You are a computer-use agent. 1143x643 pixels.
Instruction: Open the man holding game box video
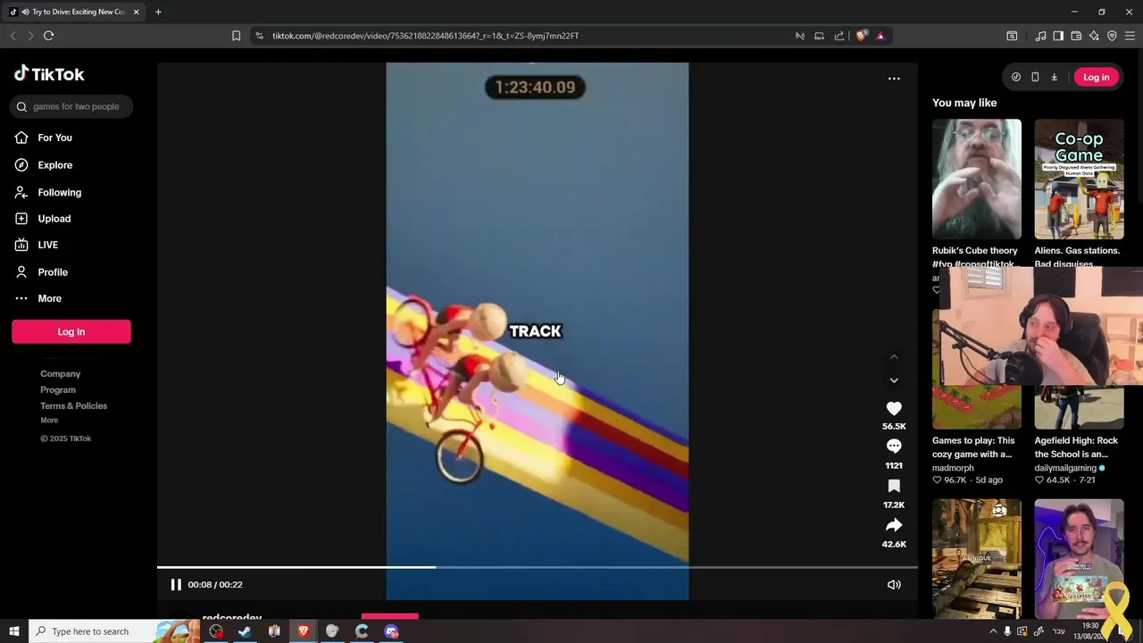(1079, 558)
